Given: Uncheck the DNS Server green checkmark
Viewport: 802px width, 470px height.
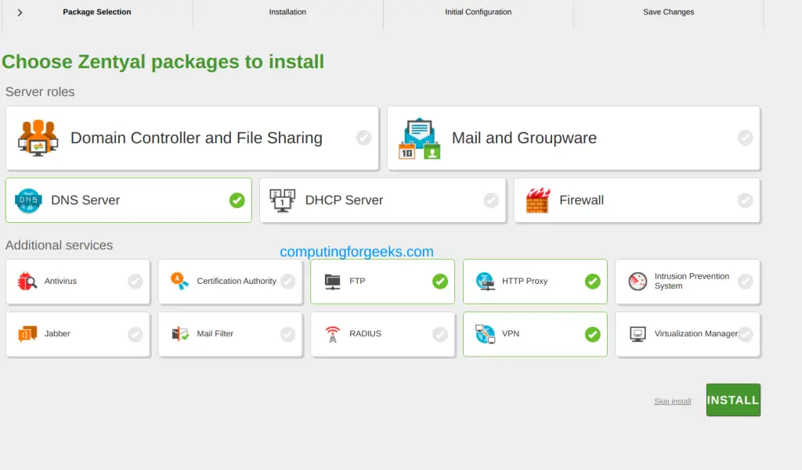Looking at the screenshot, I should 237,200.
